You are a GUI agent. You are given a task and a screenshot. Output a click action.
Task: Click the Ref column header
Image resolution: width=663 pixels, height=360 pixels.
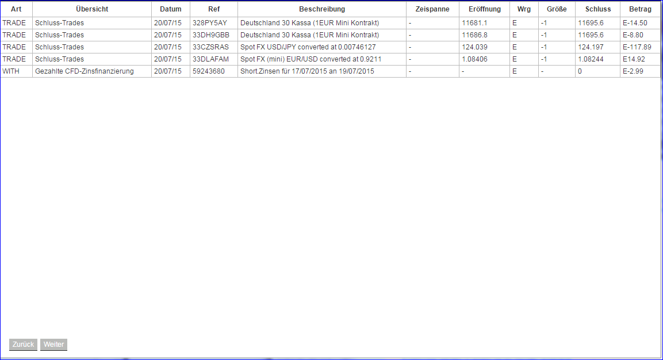(213, 9)
